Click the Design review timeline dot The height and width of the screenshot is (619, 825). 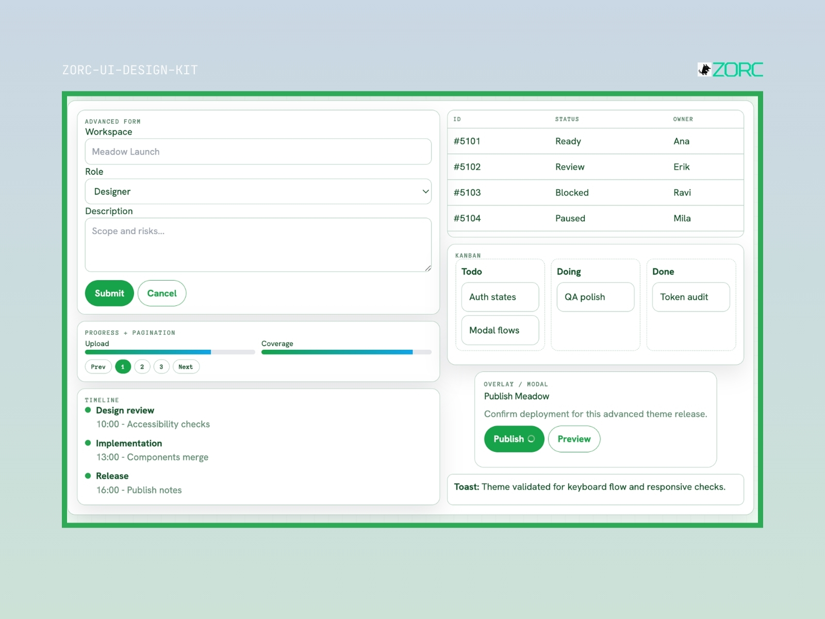(x=88, y=410)
